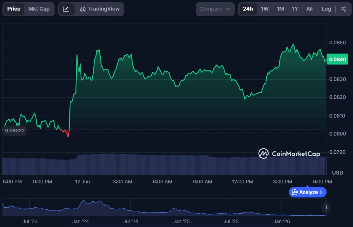353x227 pixels.
Task: Click the 0.0810 price axis label
Action: pos(337,116)
